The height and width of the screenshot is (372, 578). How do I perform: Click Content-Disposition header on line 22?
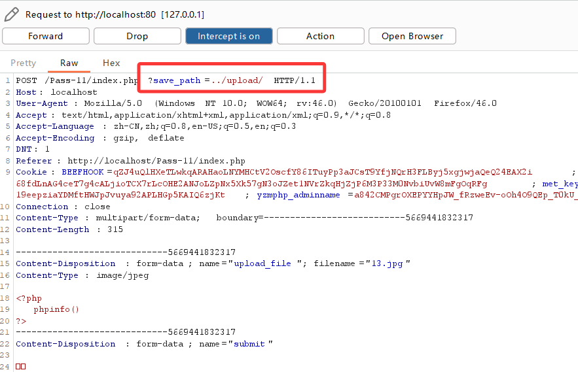65,344
